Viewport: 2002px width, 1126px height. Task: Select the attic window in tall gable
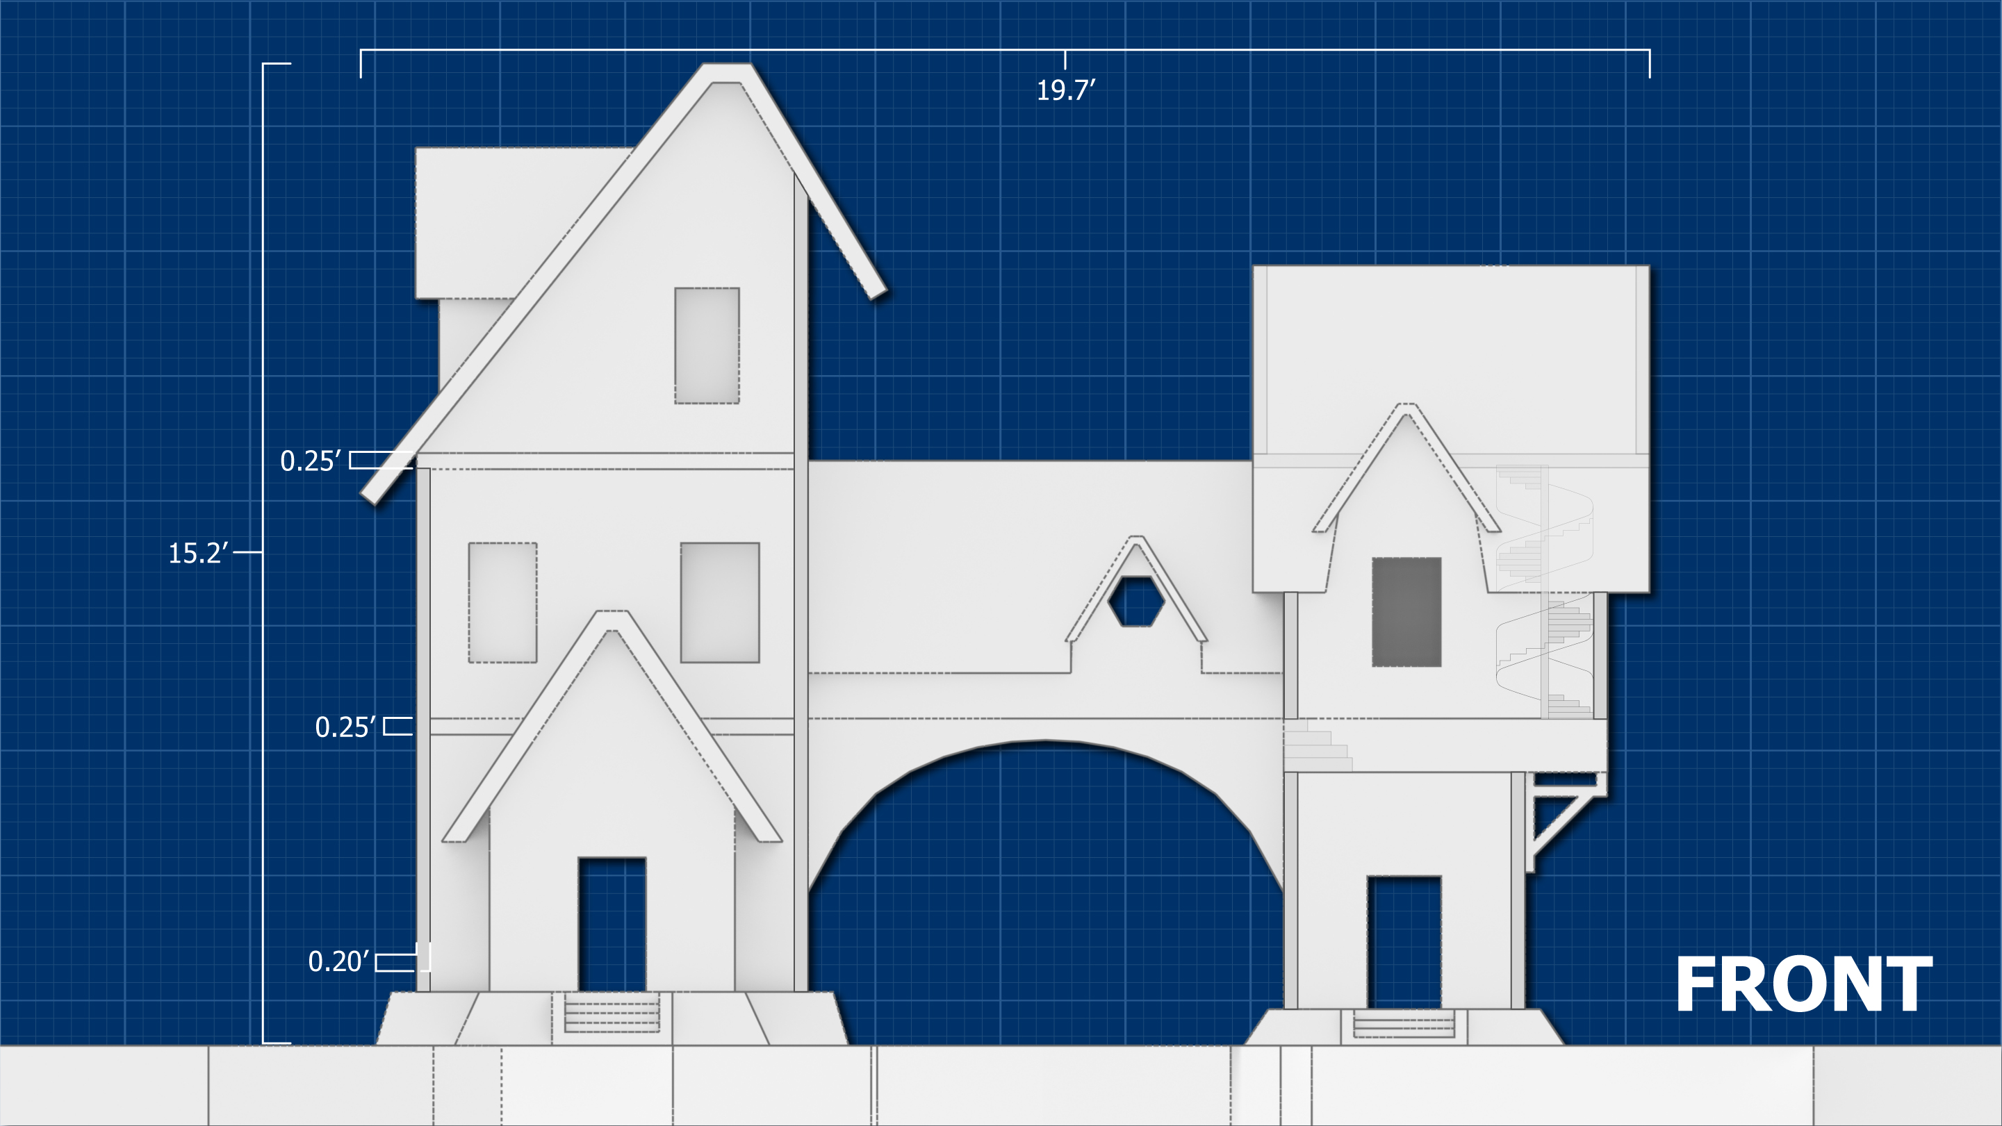(x=707, y=346)
